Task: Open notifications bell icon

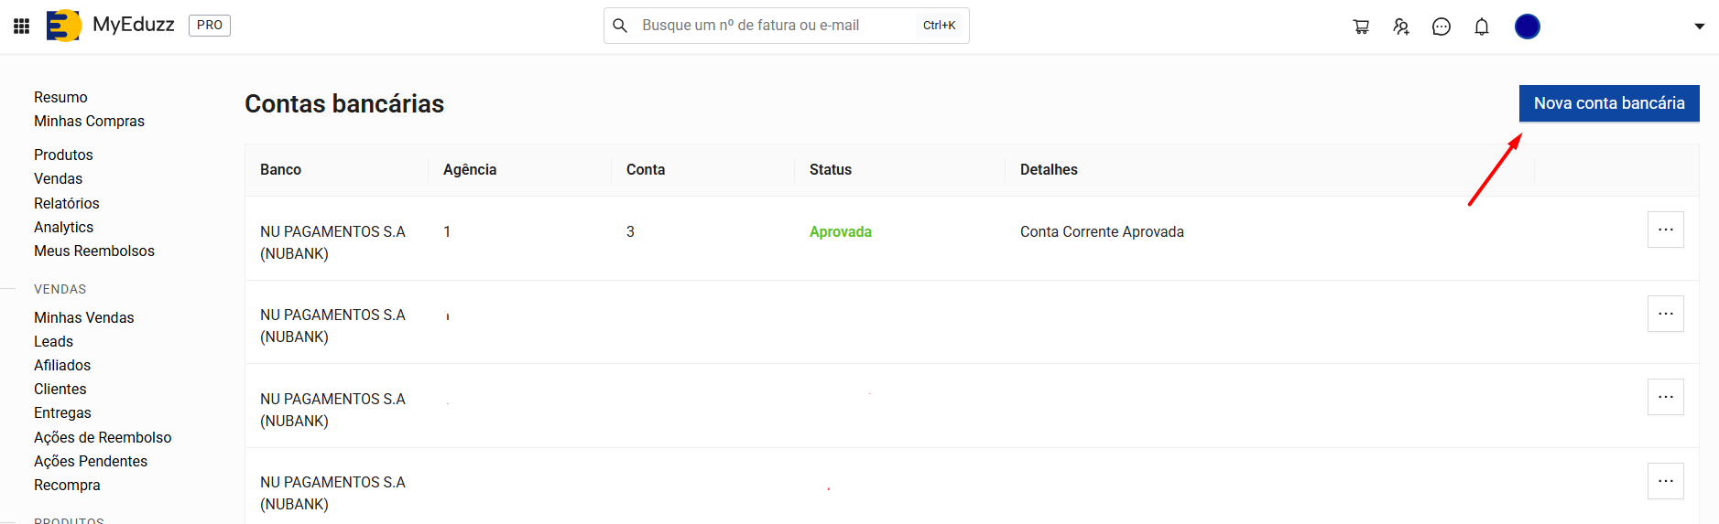Action: (1482, 27)
